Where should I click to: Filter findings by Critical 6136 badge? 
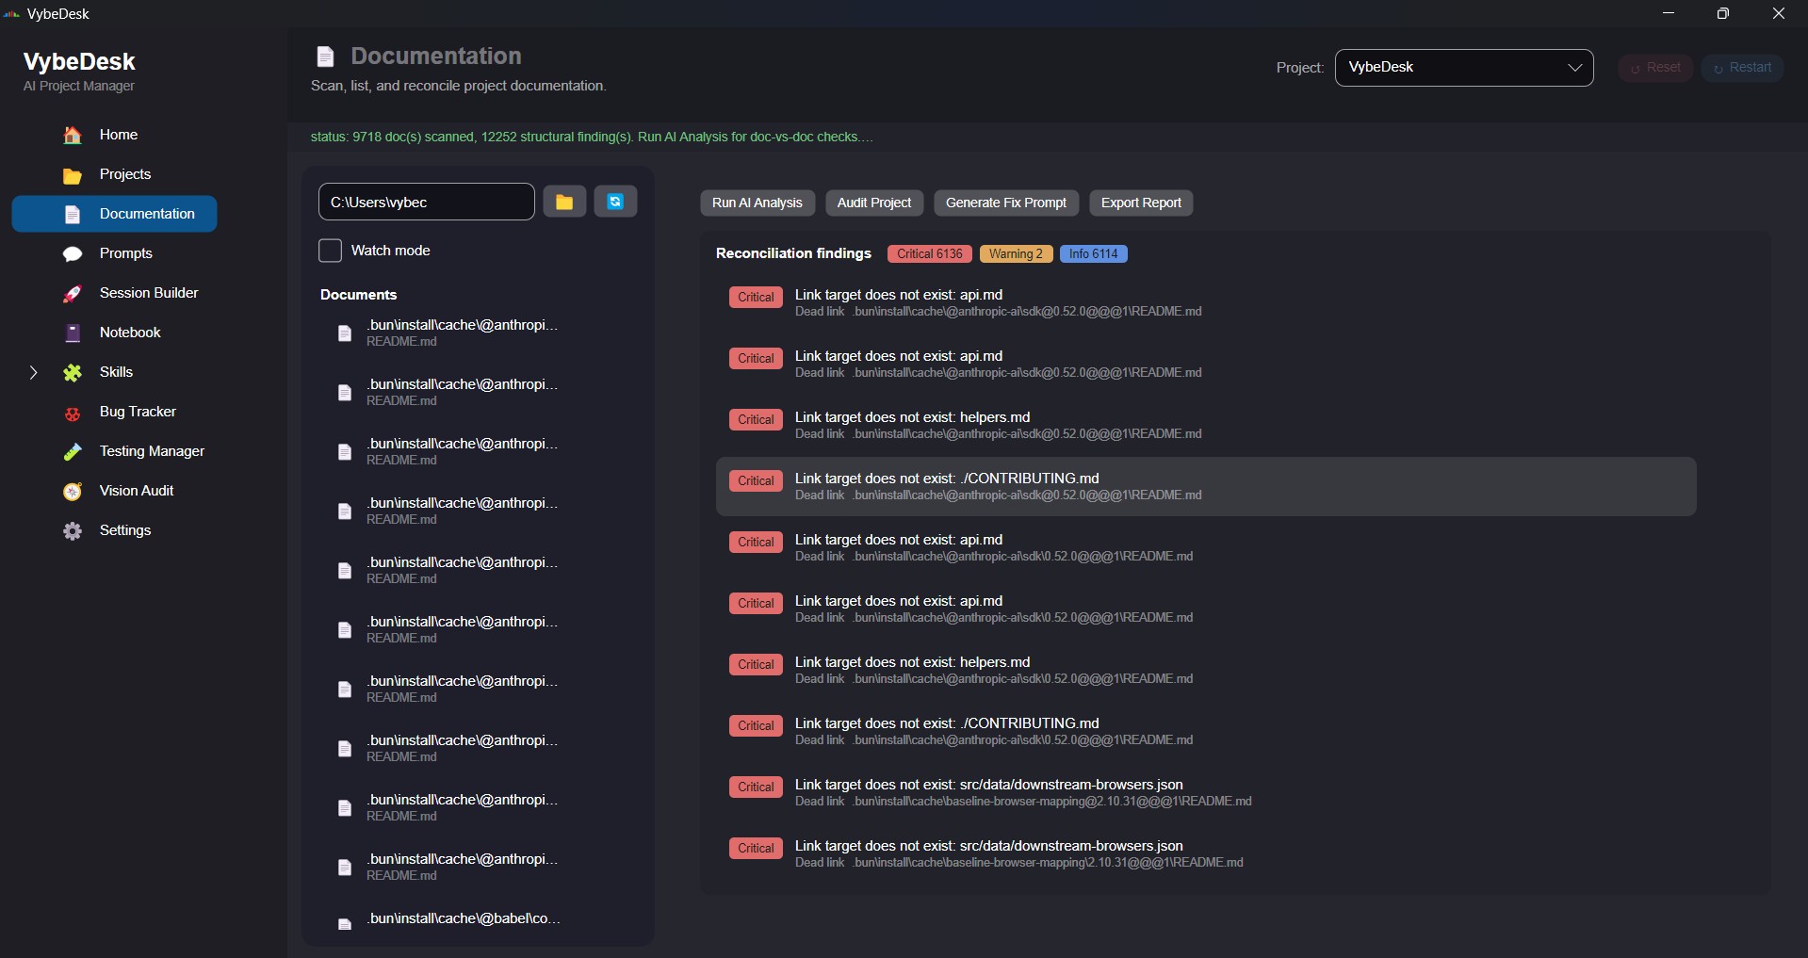click(929, 254)
